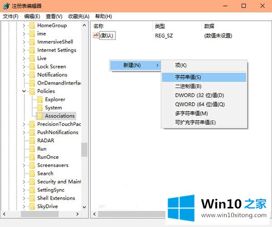This screenshot has height=227, width=272.
Task: Click the tree pane scroll down arrow
Action: click(x=84, y=207)
